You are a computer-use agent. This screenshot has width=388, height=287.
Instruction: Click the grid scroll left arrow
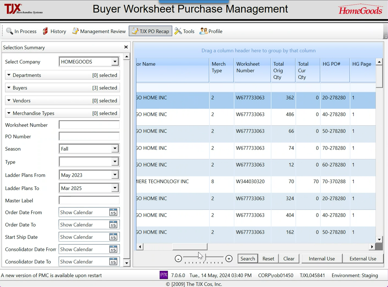(x=140, y=246)
